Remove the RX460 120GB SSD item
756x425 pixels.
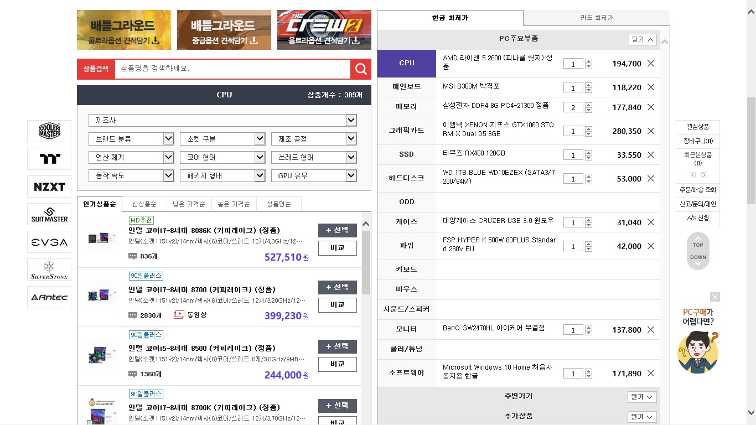coord(651,155)
